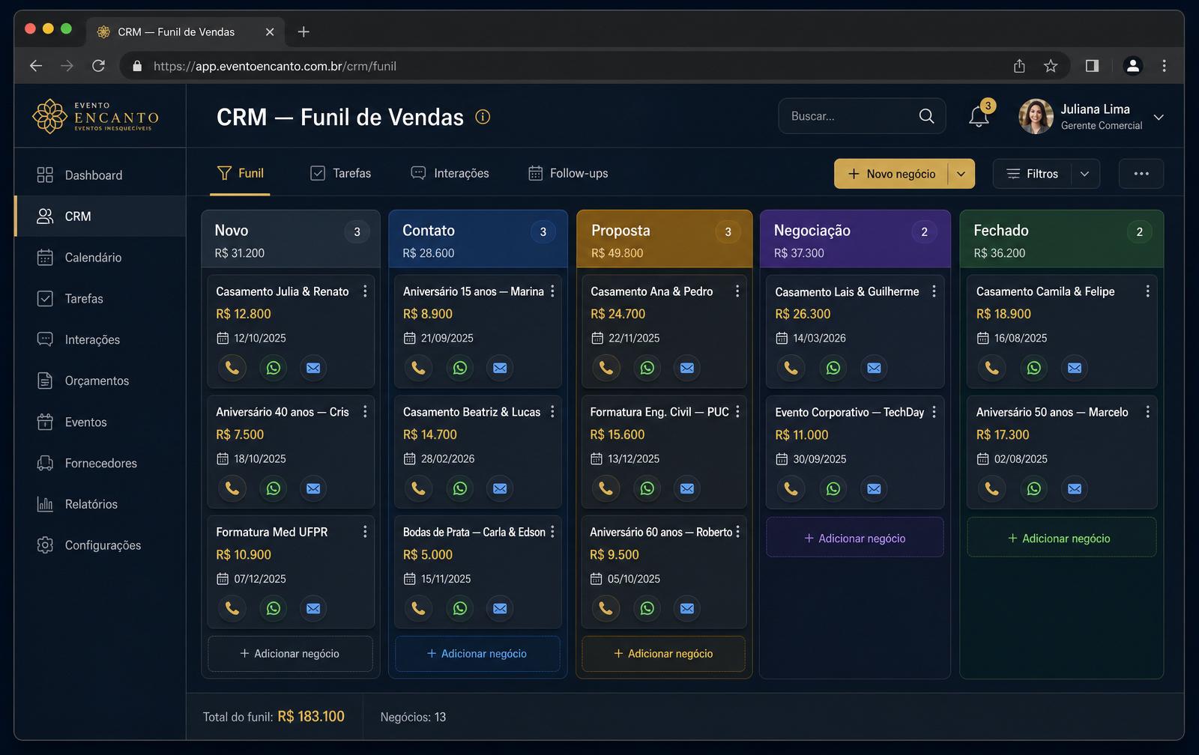Bookmark page with the star icon
1199x755 pixels.
click(1051, 66)
